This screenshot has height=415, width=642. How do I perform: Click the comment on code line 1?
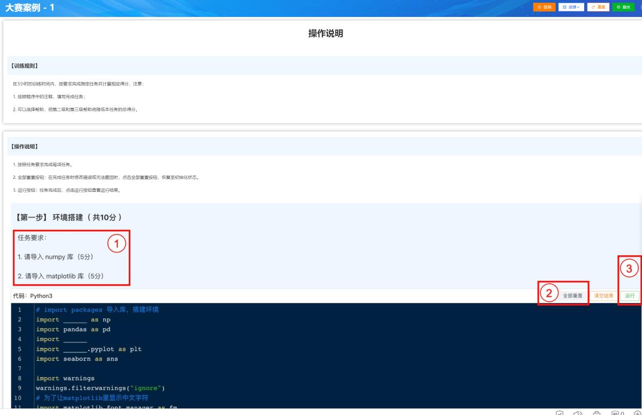tap(97, 309)
